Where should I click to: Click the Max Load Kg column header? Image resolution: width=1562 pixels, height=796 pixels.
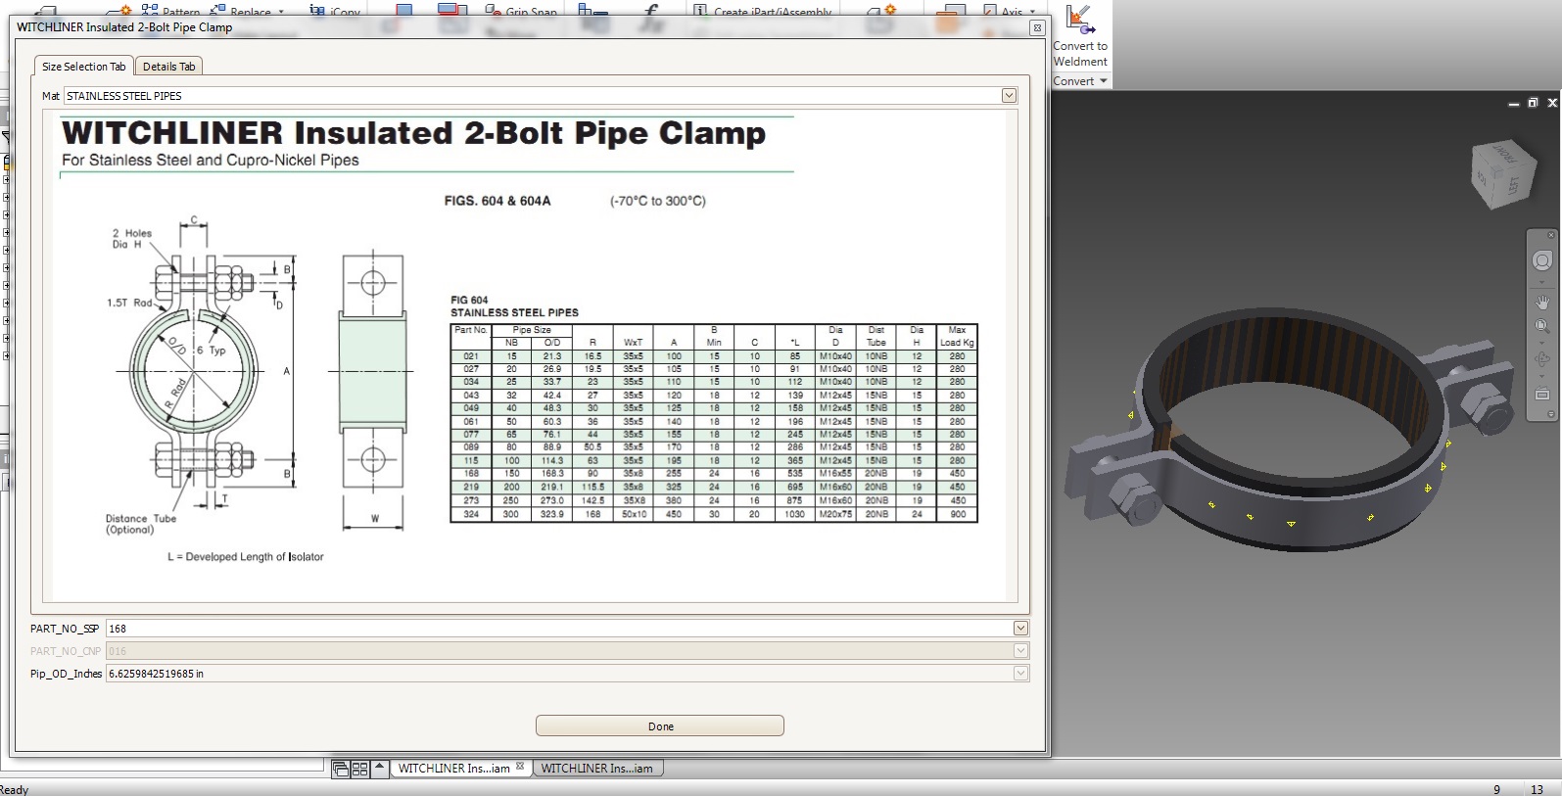pyautogui.click(x=957, y=336)
